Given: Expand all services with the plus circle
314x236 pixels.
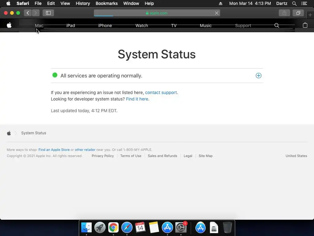Looking at the screenshot, I should click(258, 76).
